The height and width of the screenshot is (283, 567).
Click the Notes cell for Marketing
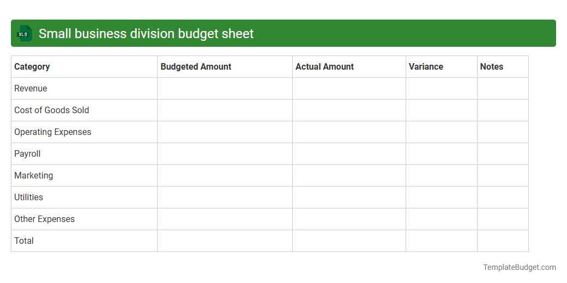(503, 175)
